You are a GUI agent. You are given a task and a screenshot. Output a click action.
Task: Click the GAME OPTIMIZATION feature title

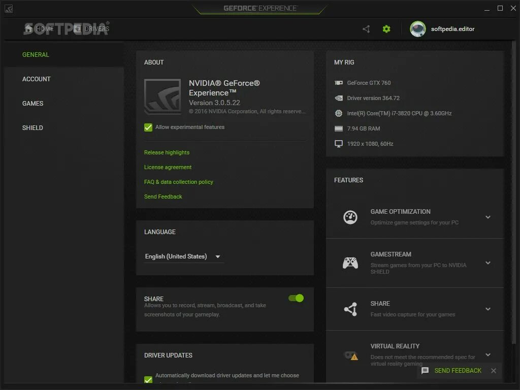tap(401, 212)
